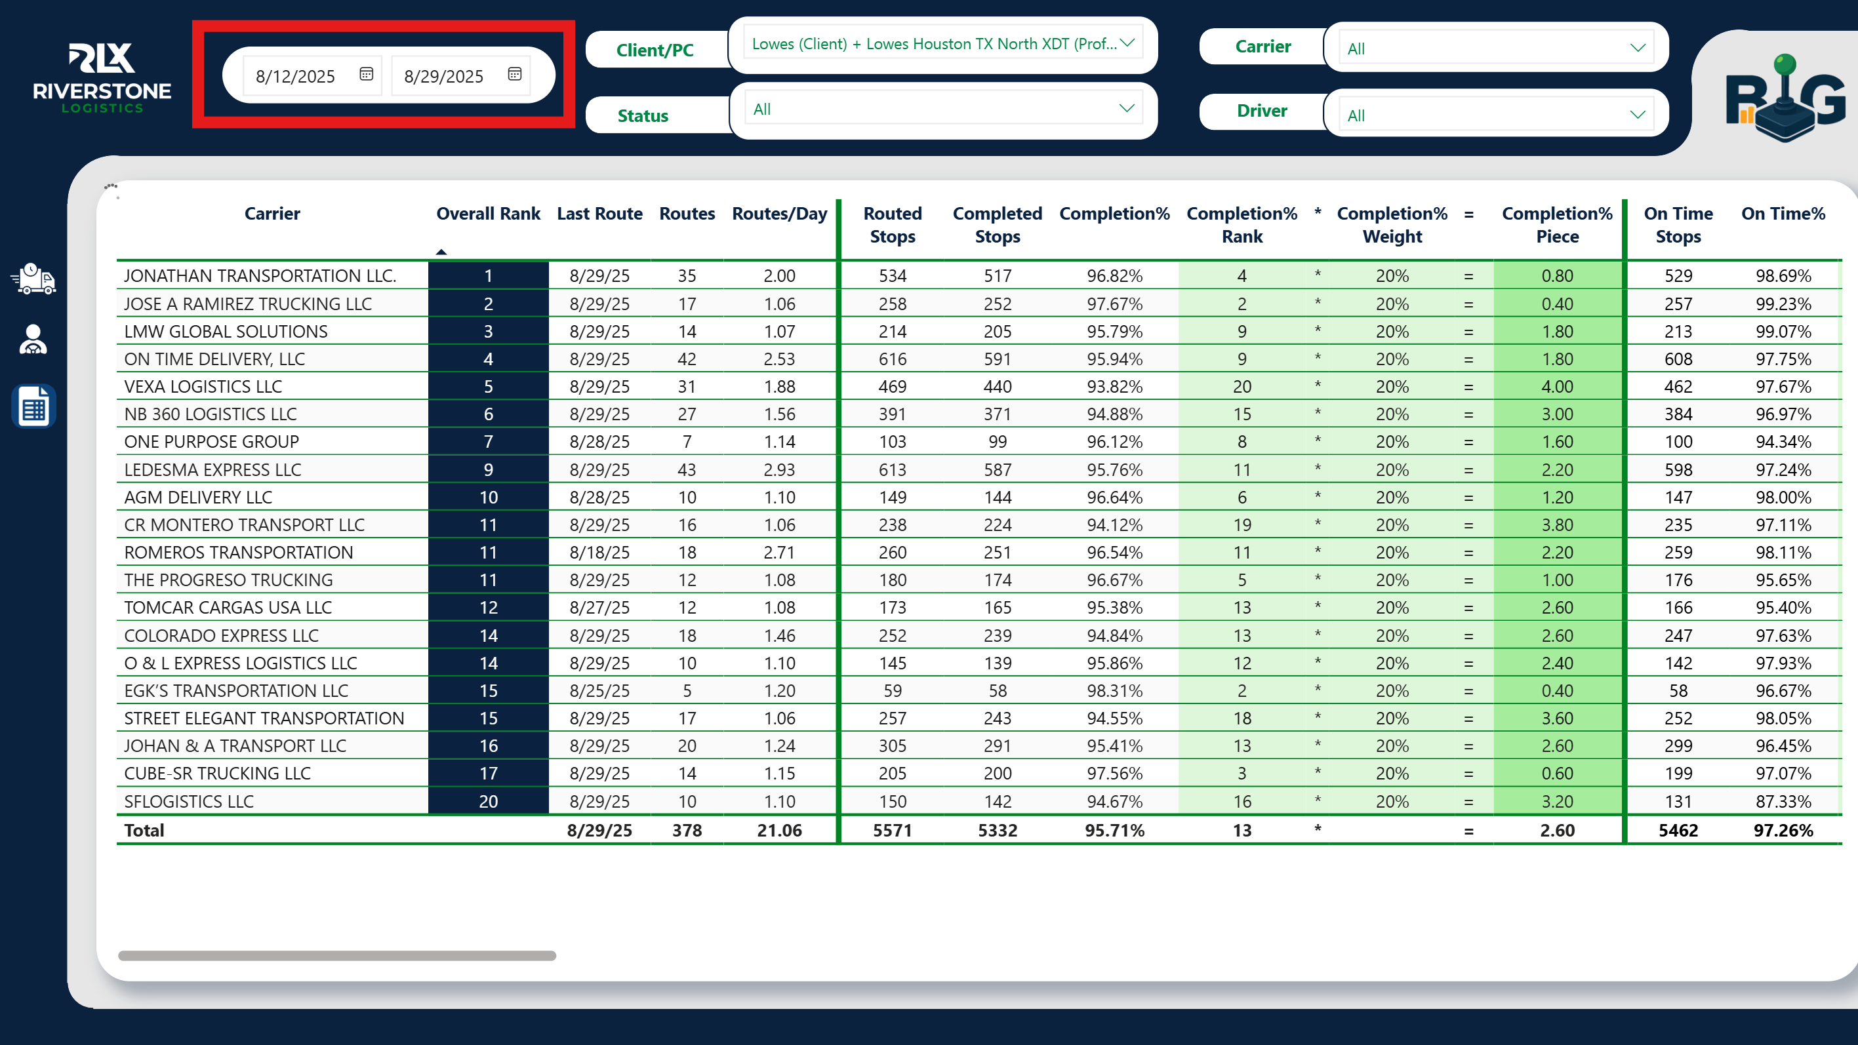Viewport: 1858px width, 1045px height.
Task: Click the 8/12/2025 start date field
Action: pyautogui.click(x=296, y=77)
